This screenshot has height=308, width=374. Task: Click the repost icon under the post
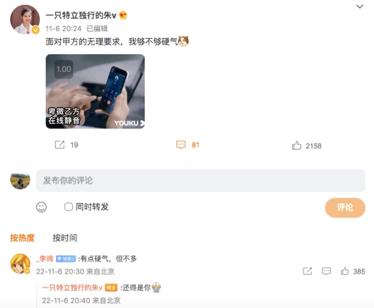[x=60, y=144]
